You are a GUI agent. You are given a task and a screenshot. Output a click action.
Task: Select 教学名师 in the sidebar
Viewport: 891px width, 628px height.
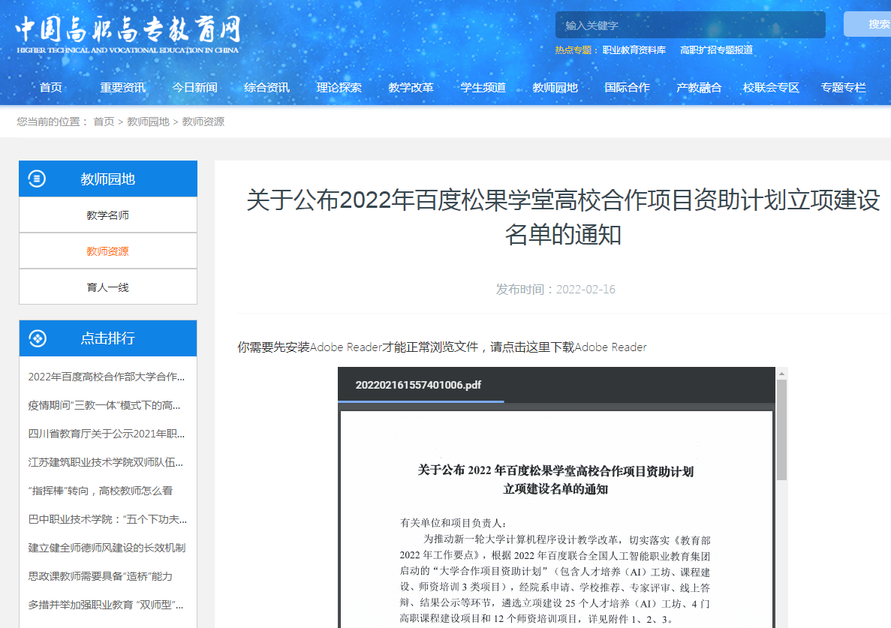click(108, 215)
